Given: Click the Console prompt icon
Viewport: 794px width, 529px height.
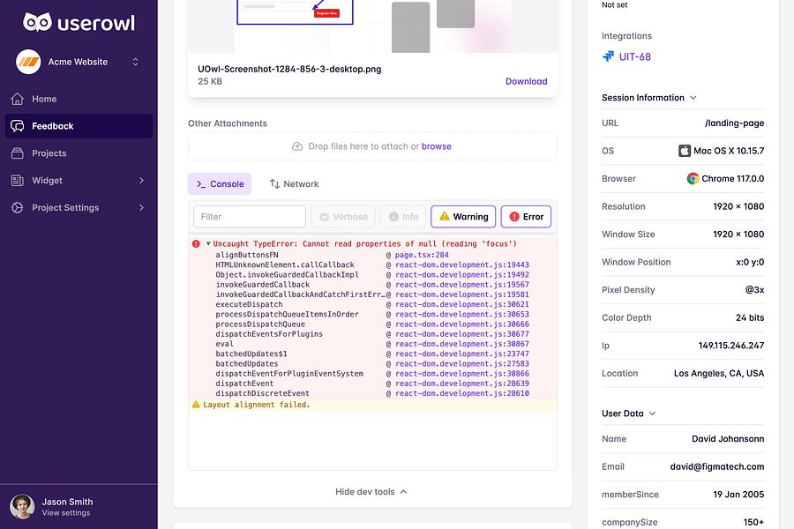Looking at the screenshot, I should click(x=201, y=184).
